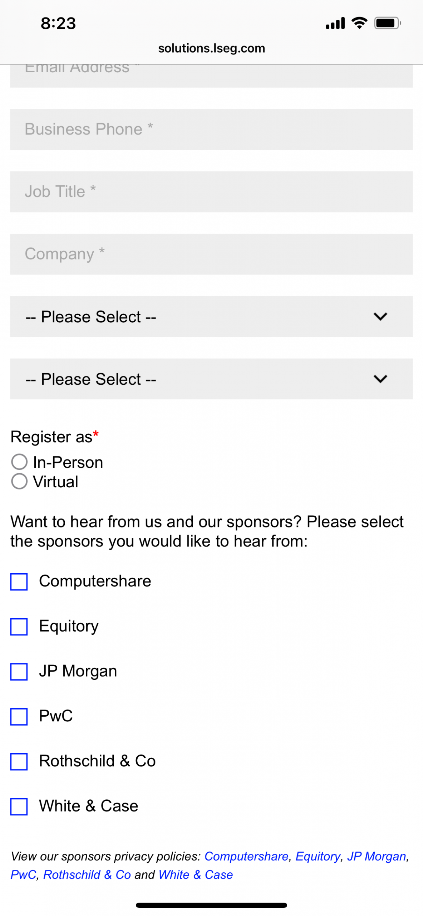
Task: Focus the Business Phone field
Action: tap(211, 130)
